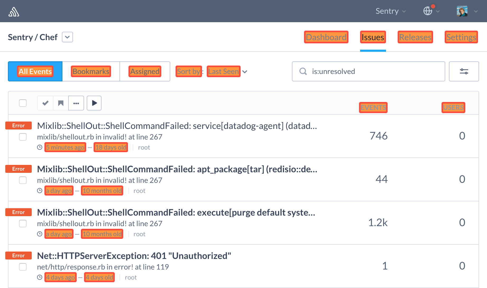Expand the arrow next to the globe

point(438,11)
